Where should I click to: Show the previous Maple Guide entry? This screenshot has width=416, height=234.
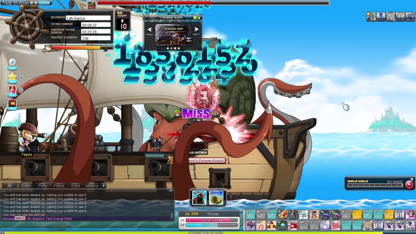(x=149, y=30)
